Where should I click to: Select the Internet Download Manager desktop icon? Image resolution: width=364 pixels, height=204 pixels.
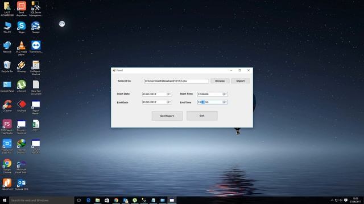coord(22,146)
